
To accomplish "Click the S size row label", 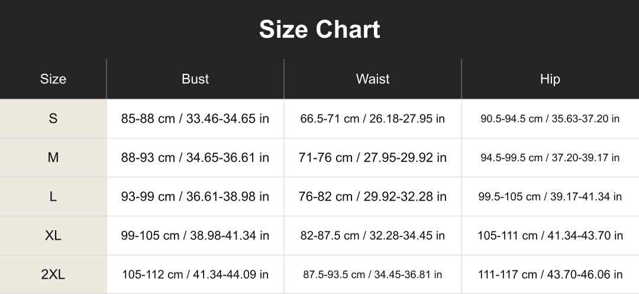I will [x=53, y=119].
